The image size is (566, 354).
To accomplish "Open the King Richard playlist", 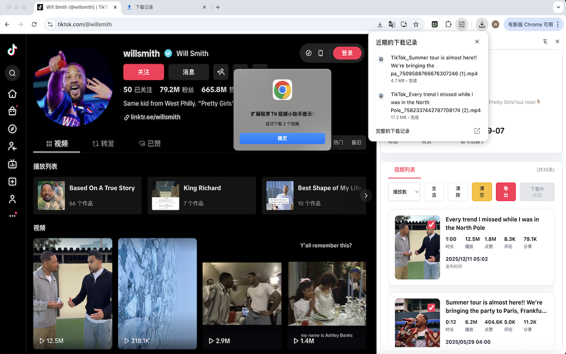I will [202, 196].
